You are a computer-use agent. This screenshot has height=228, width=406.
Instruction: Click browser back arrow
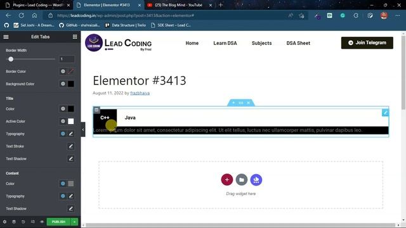pos(8,15)
